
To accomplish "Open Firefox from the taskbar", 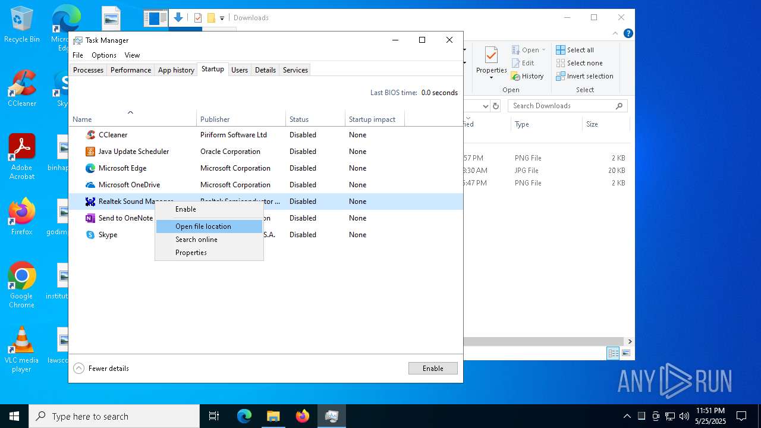I will click(x=303, y=416).
